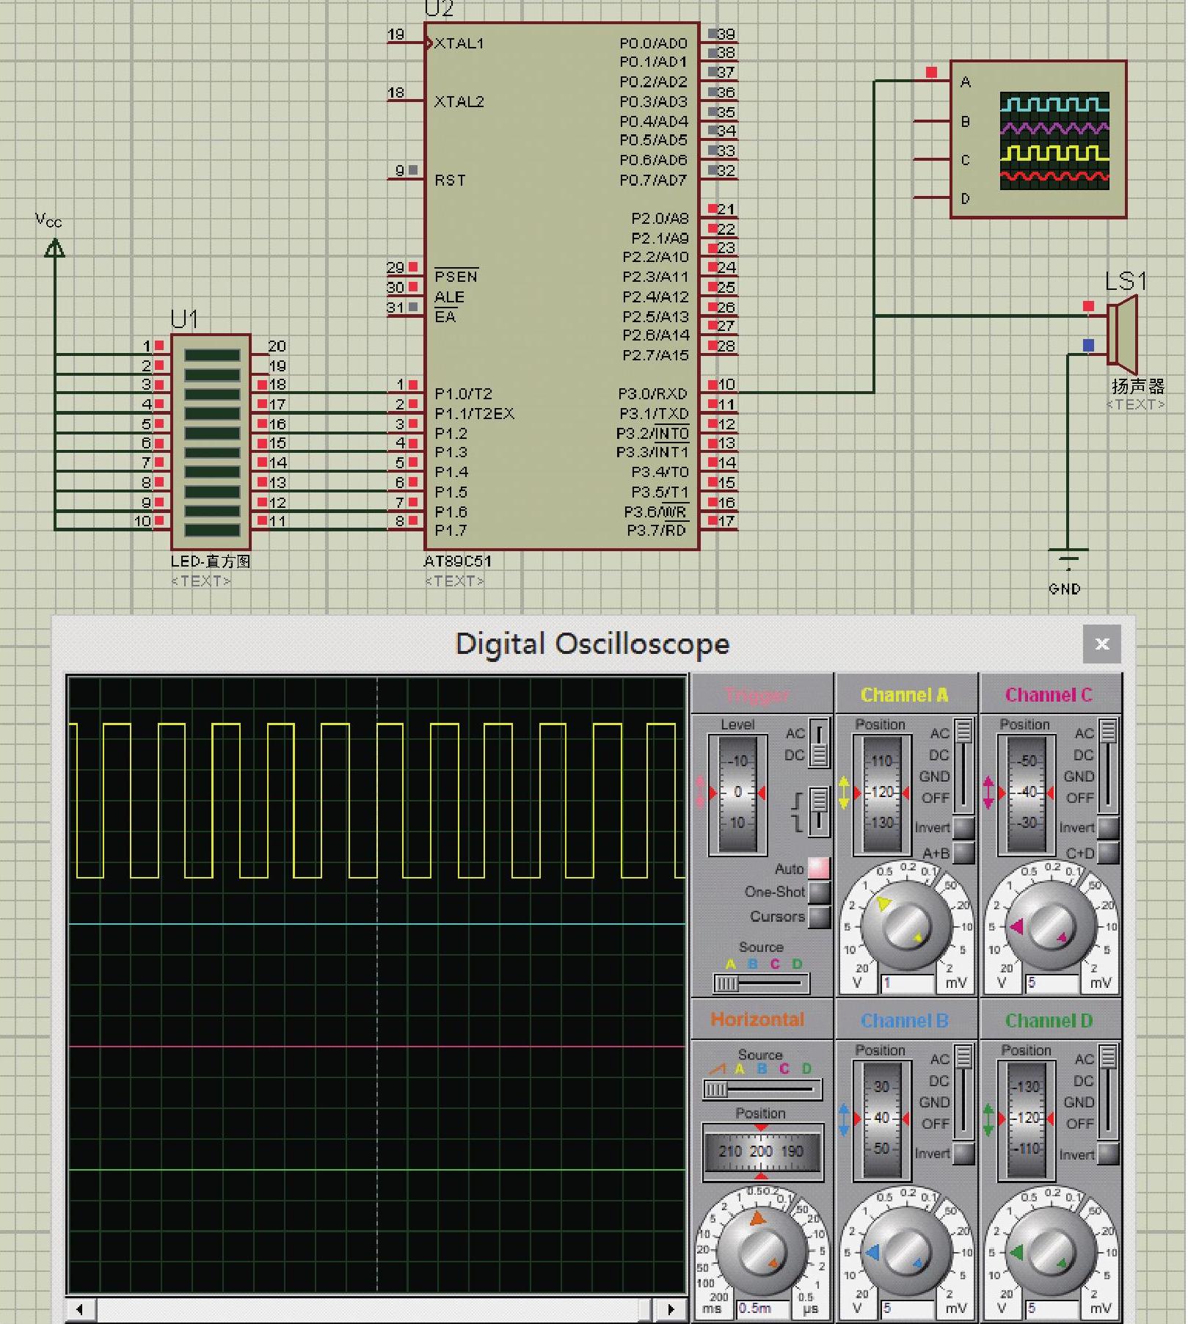Click Channel B Position thumbwheel

[881, 1119]
